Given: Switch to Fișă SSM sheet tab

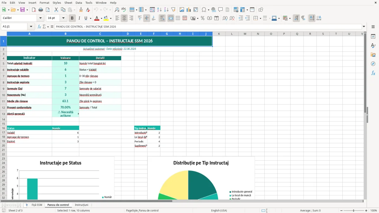Looking at the screenshot, I should click(37, 205).
